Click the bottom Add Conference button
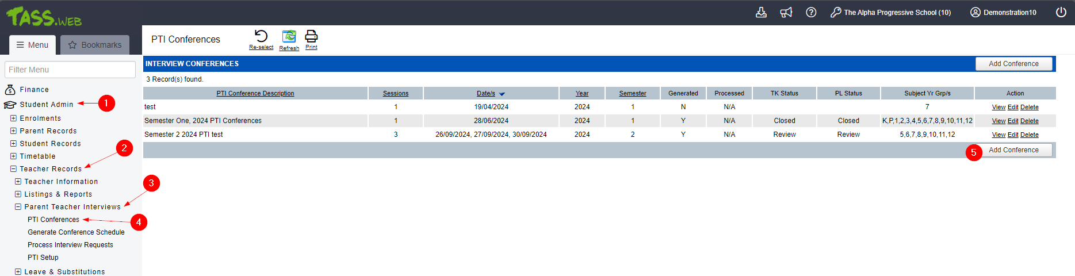1075x276 pixels. (1013, 150)
